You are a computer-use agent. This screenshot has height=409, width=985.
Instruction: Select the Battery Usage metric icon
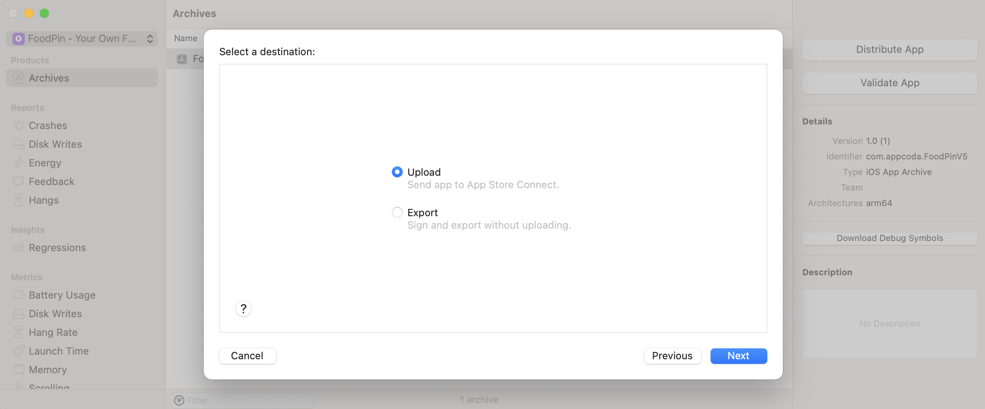(18, 295)
